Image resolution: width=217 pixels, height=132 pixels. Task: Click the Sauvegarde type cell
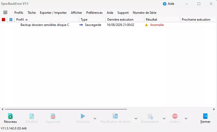coord(93,25)
